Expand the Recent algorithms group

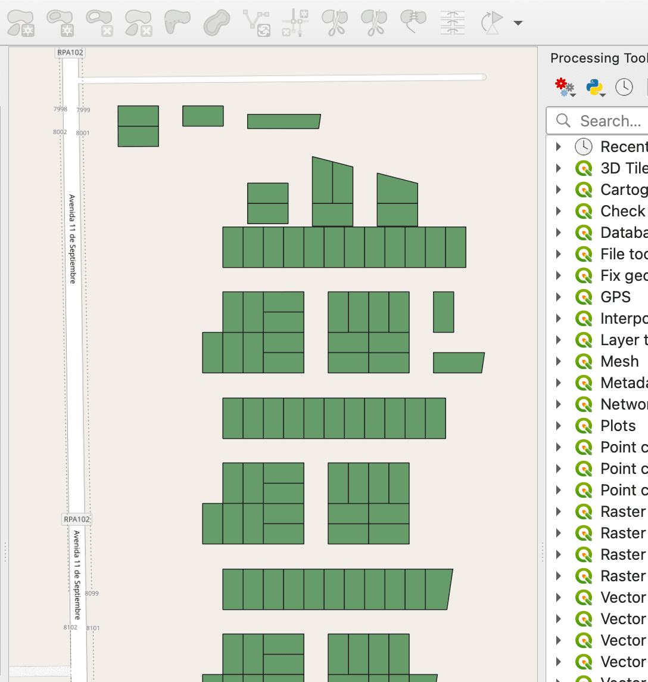558,146
